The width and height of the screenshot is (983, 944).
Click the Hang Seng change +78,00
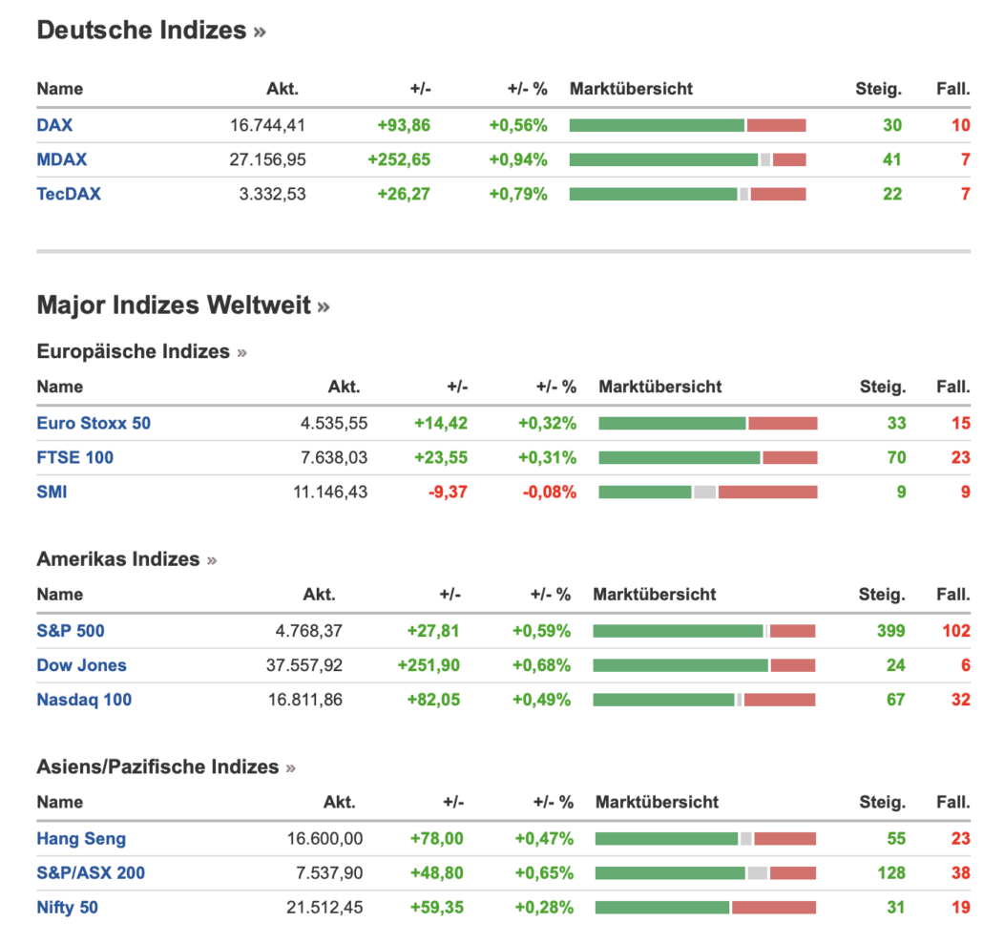[437, 839]
